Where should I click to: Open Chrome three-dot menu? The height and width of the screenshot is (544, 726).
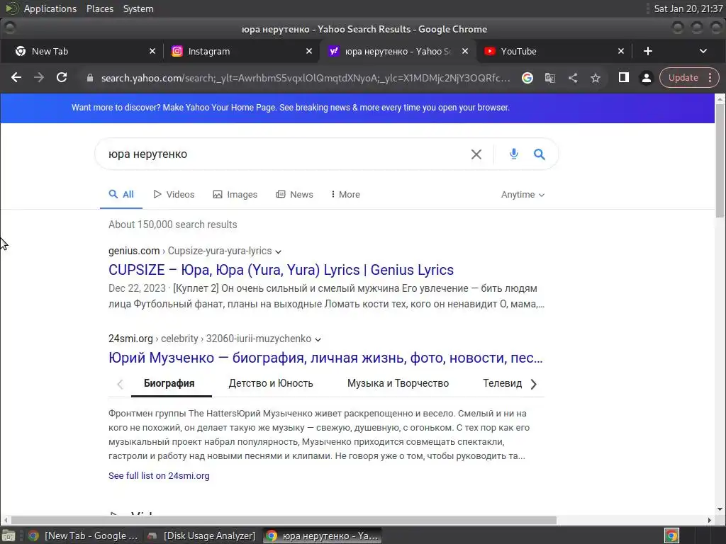pos(710,78)
